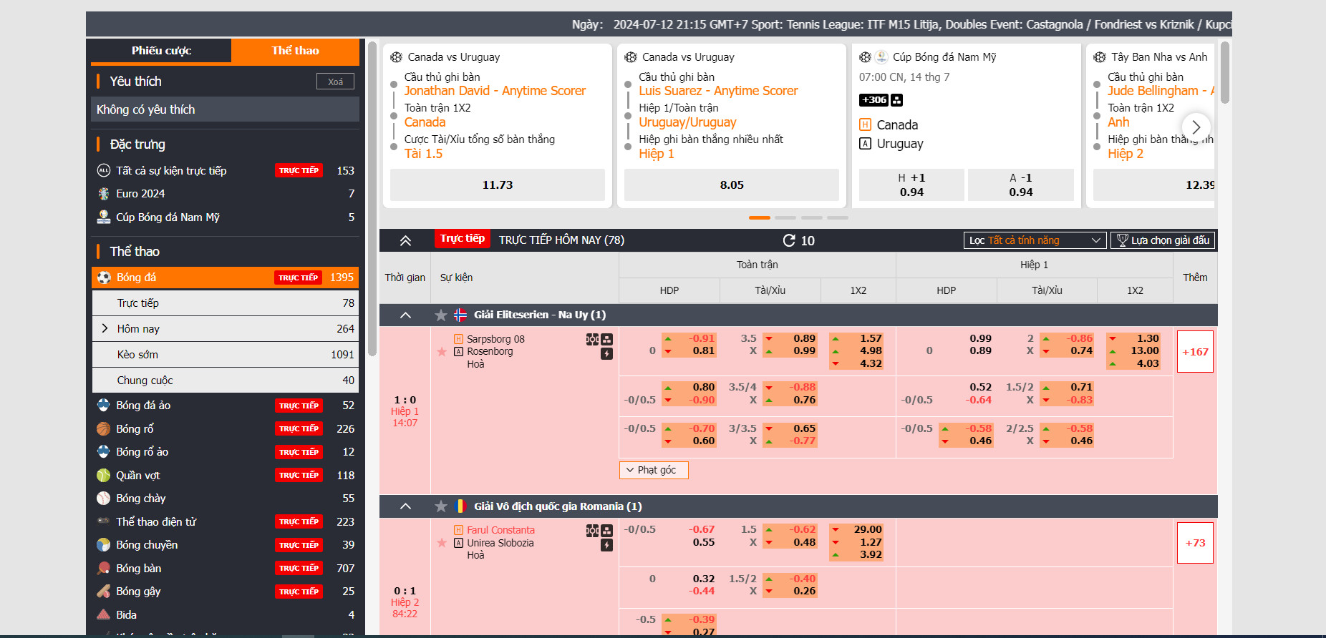Click the 11.73 odds for Canada parlay

click(497, 185)
